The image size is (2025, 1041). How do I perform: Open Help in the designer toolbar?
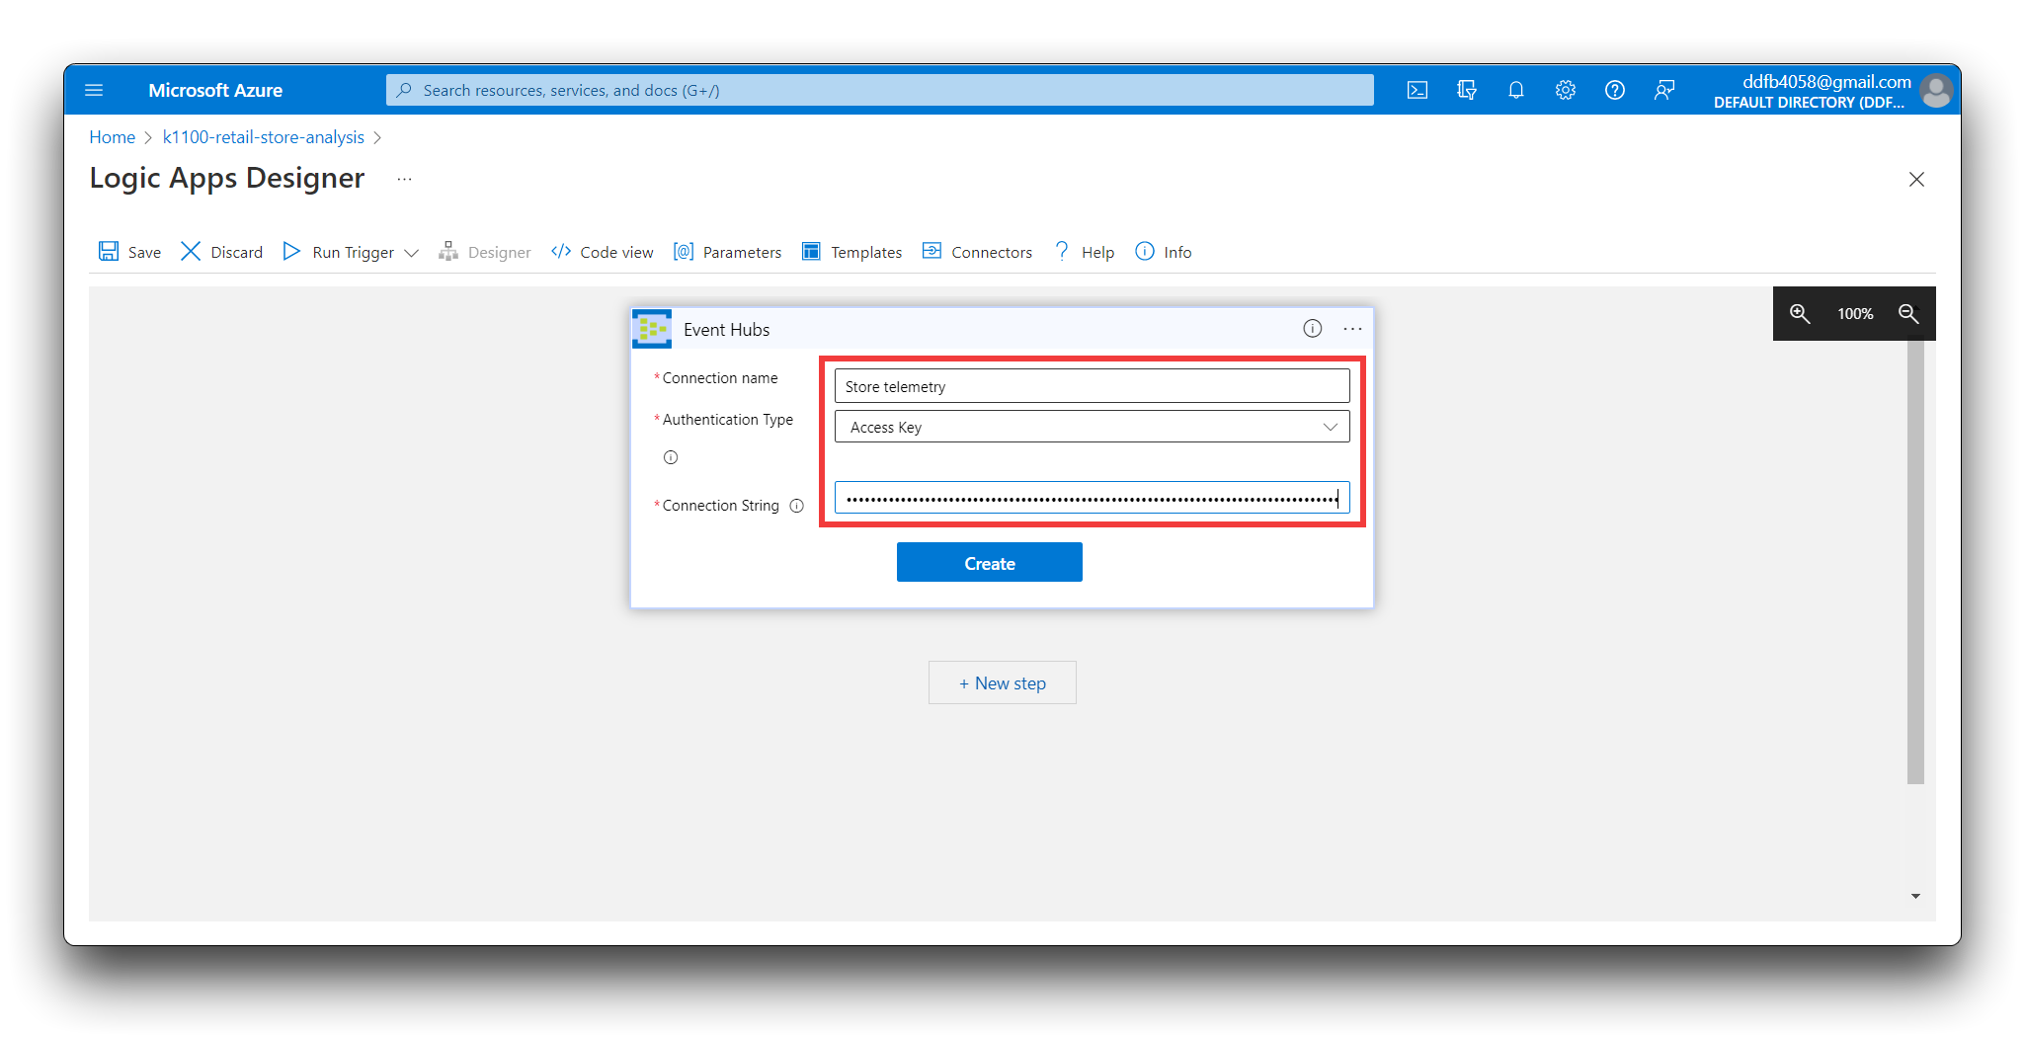coord(1085,252)
